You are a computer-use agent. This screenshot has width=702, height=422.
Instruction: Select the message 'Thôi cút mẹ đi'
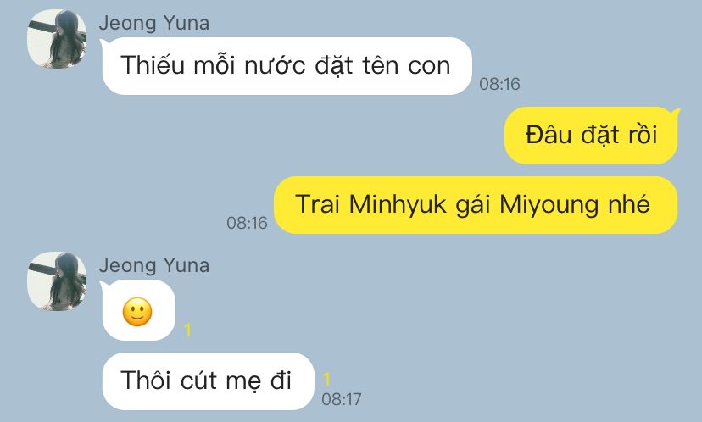(208, 381)
